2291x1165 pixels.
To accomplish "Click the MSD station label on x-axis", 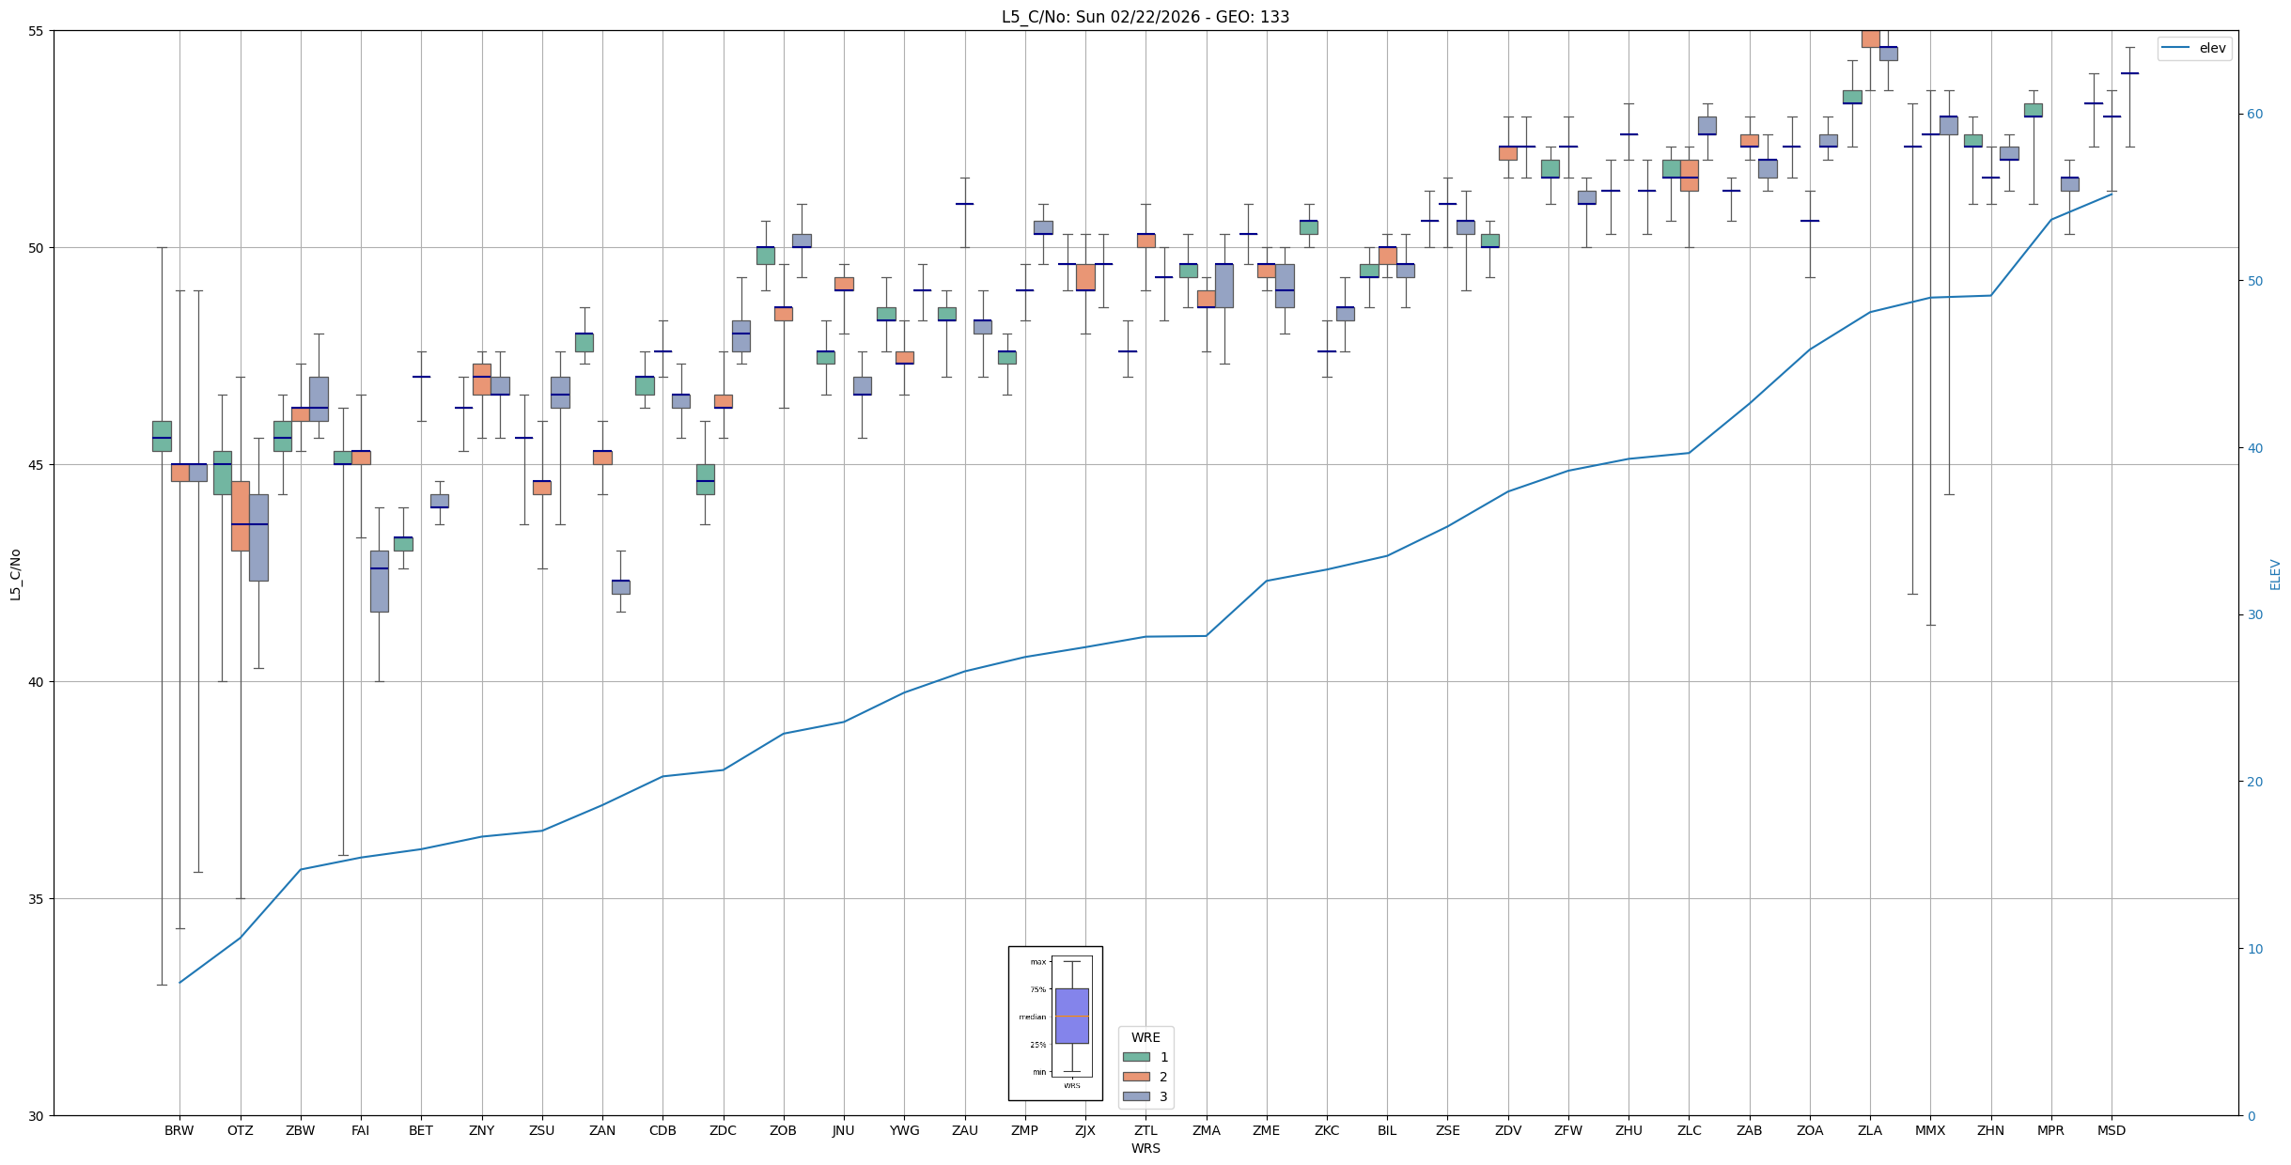I will click(2111, 1130).
